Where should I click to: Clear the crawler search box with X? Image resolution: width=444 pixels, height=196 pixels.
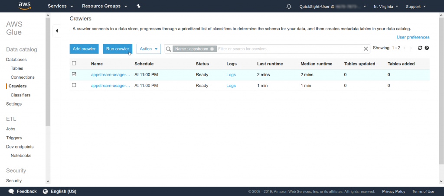366,49
